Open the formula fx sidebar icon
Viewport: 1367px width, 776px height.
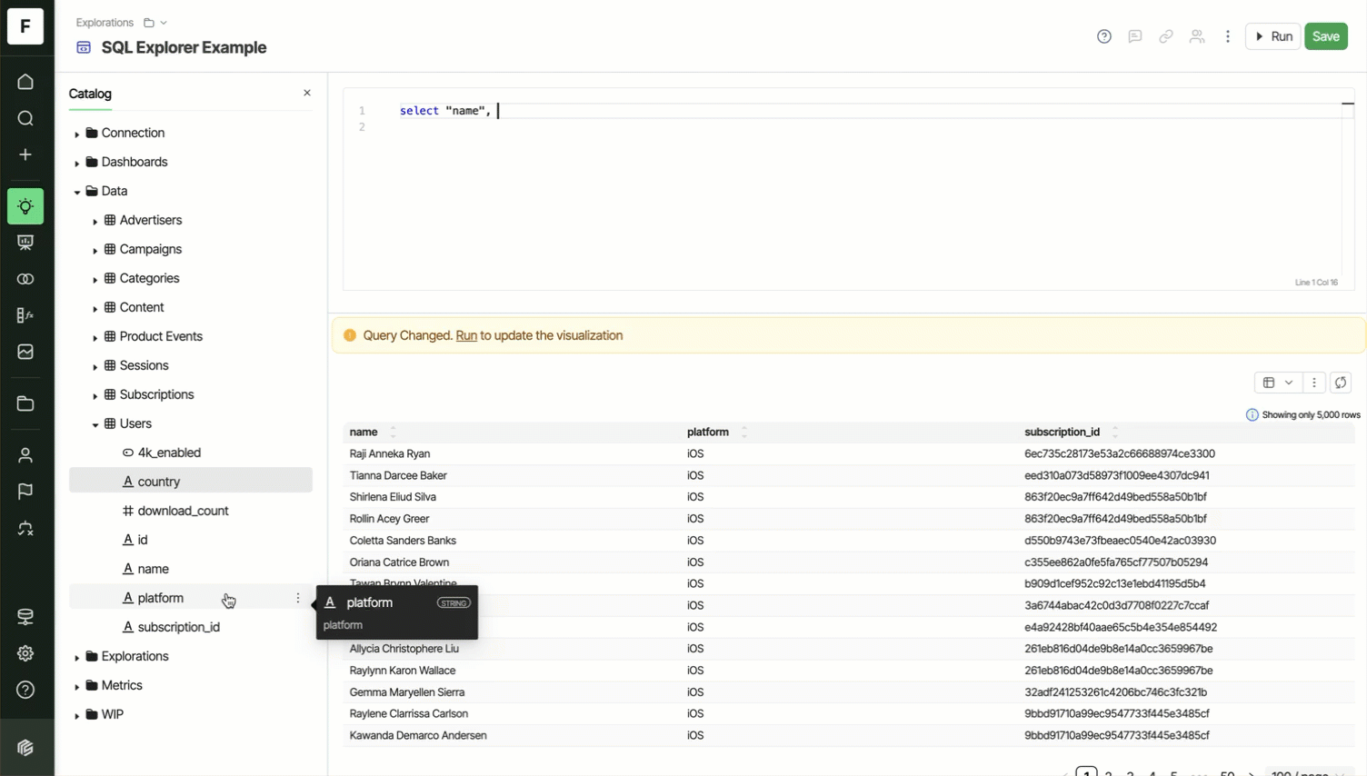click(x=25, y=315)
